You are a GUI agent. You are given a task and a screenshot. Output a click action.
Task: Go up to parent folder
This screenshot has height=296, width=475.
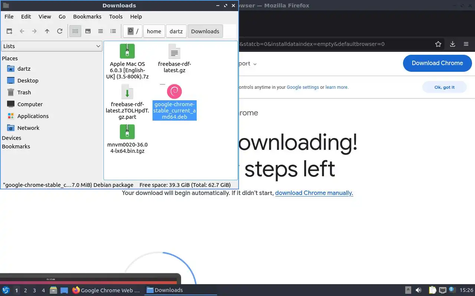pos(47,31)
